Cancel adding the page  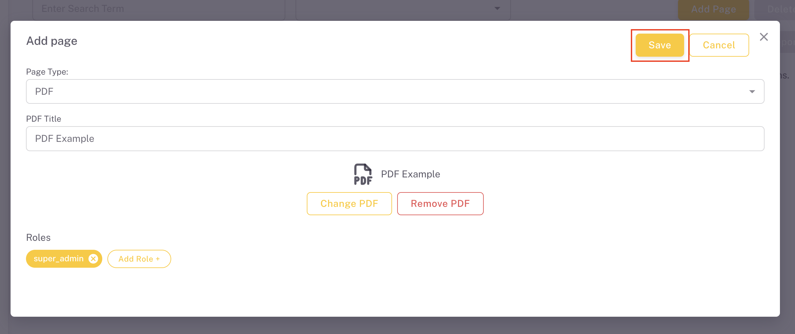pos(719,45)
